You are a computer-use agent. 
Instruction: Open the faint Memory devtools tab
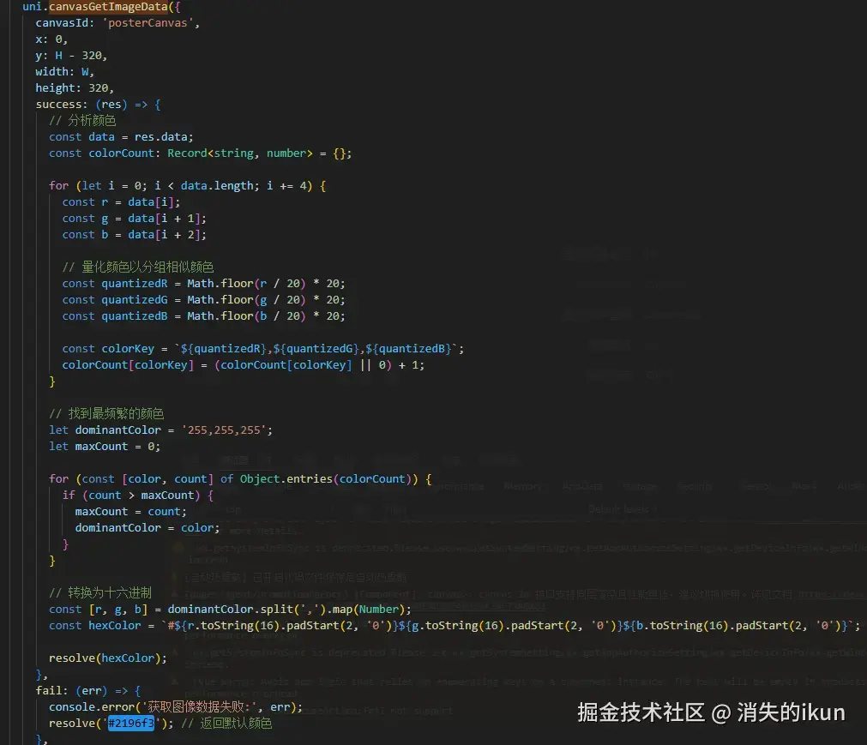click(x=522, y=486)
